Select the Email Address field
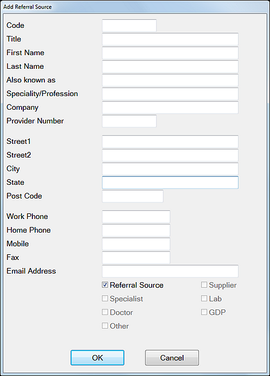Viewport: 270px width, 376px height. coord(170,271)
